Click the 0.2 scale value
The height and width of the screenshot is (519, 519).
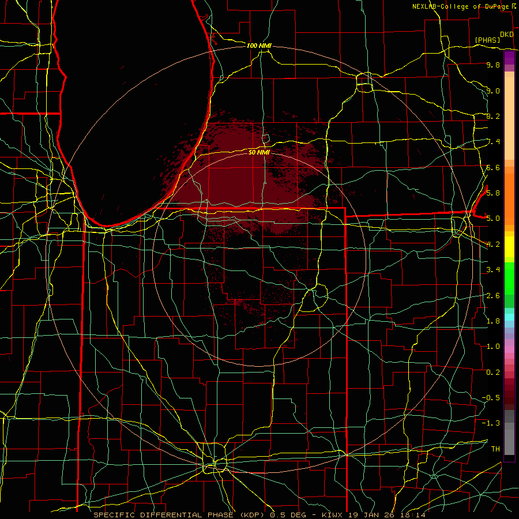point(493,372)
